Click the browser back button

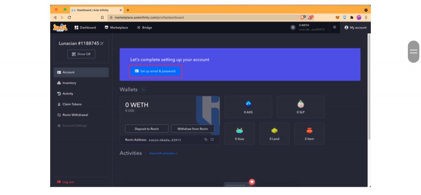tap(56, 17)
